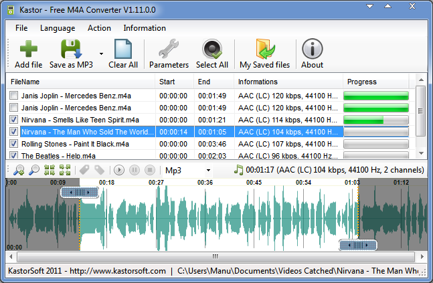
Task: Check the first Janis Joplin Mercedes Benz checkbox
Action: tap(13, 96)
